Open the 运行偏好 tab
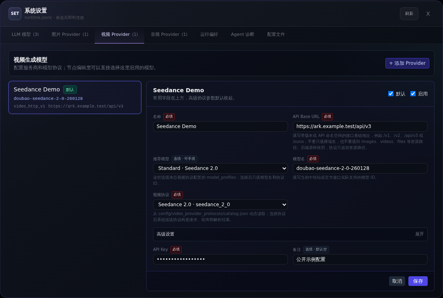This screenshot has width=443, height=298. click(x=209, y=35)
